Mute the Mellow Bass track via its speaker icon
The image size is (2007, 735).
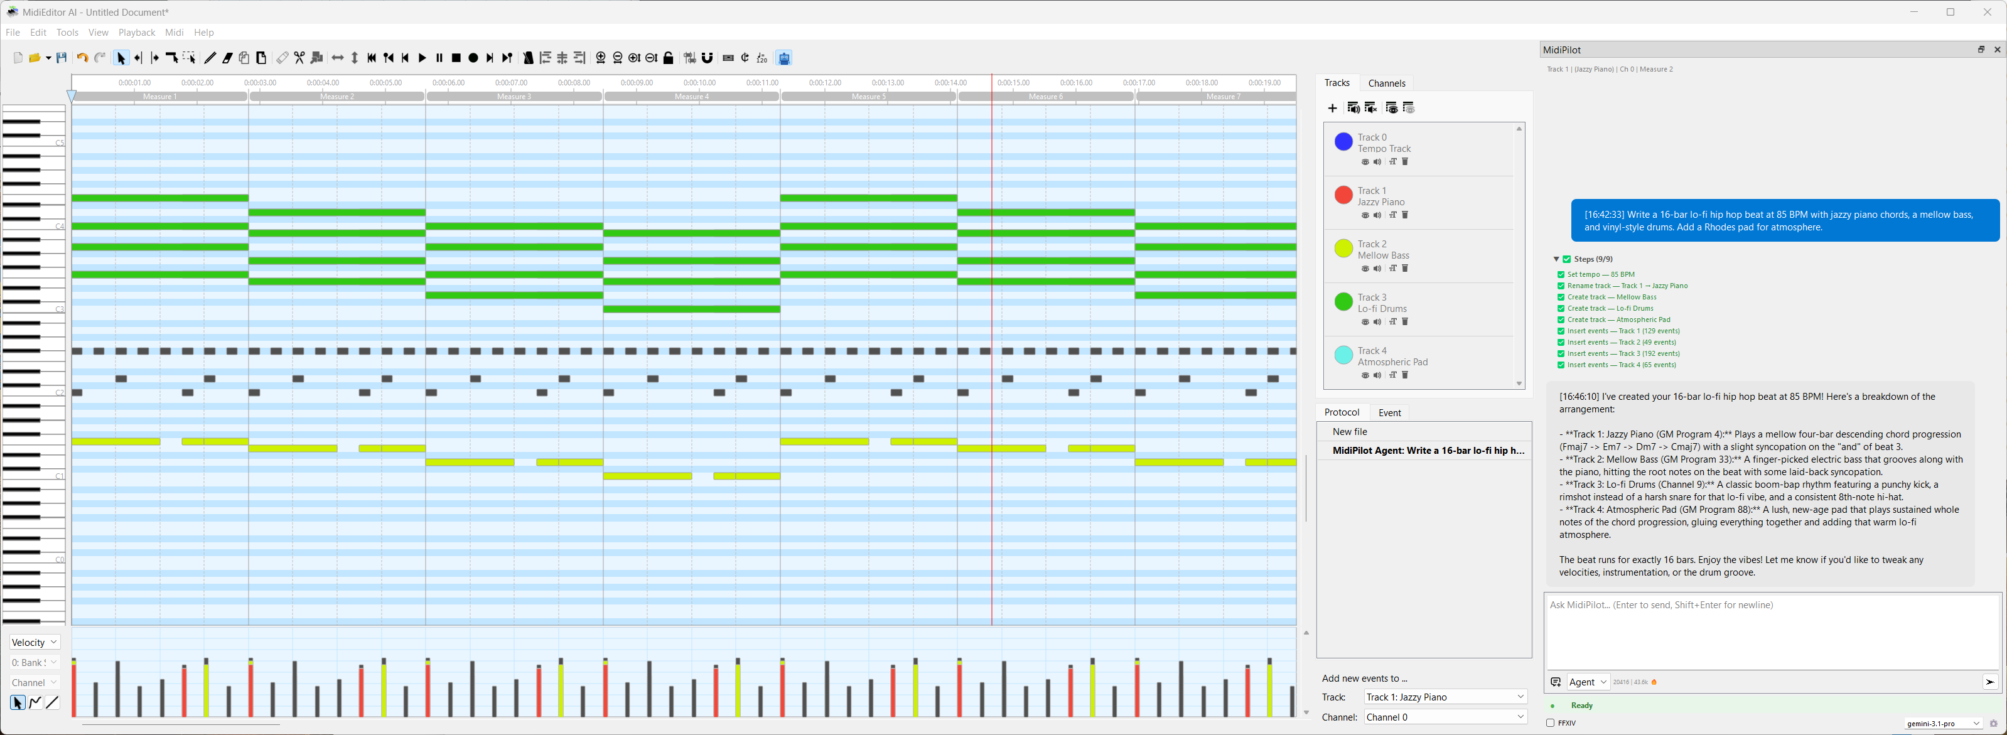(1377, 269)
